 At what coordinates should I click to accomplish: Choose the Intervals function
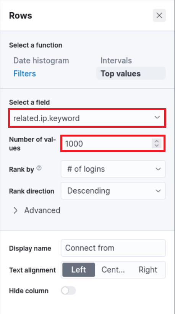tap(116, 61)
